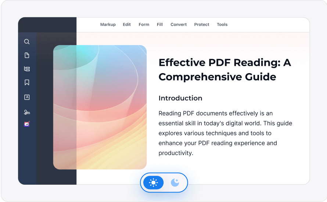The image size is (327, 202).
Task: Open the Markup menu
Action: pyautogui.click(x=108, y=25)
